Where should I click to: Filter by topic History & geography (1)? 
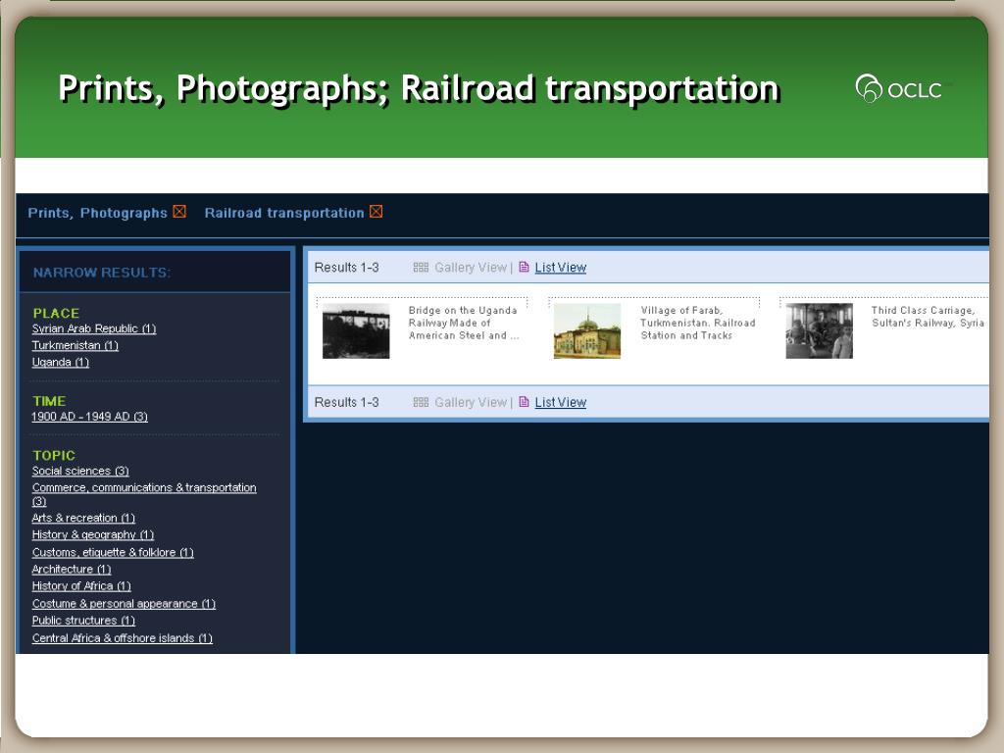click(93, 534)
